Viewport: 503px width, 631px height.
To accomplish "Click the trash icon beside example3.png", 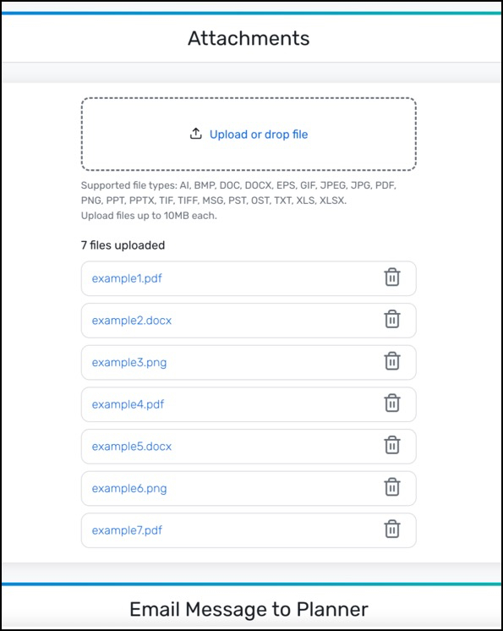I will pyautogui.click(x=392, y=361).
